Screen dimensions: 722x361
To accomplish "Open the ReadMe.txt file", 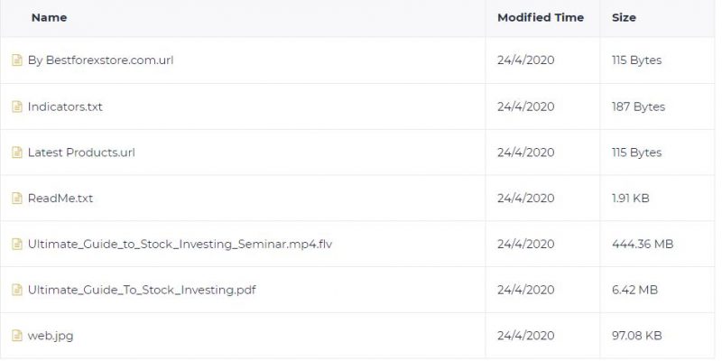I will tap(60, 199).
